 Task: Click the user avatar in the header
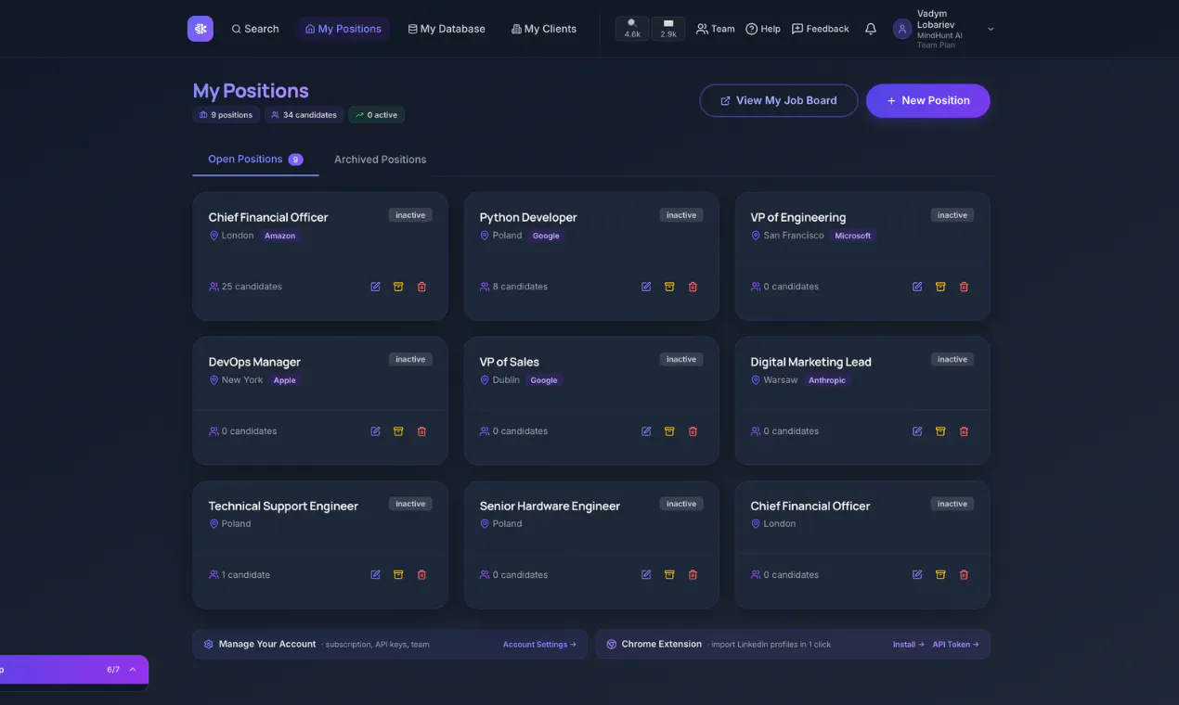(902, 29)
